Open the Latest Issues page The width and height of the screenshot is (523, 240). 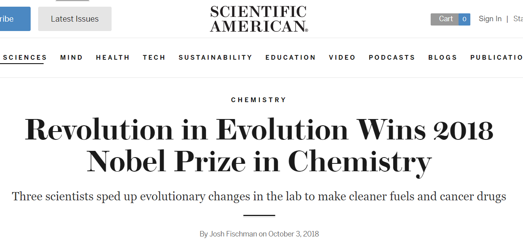[75, 19]
